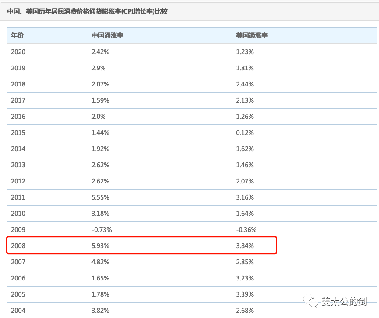379x318 pixels.
Task: Click the year cell 2006
Action: click(18, 278)
